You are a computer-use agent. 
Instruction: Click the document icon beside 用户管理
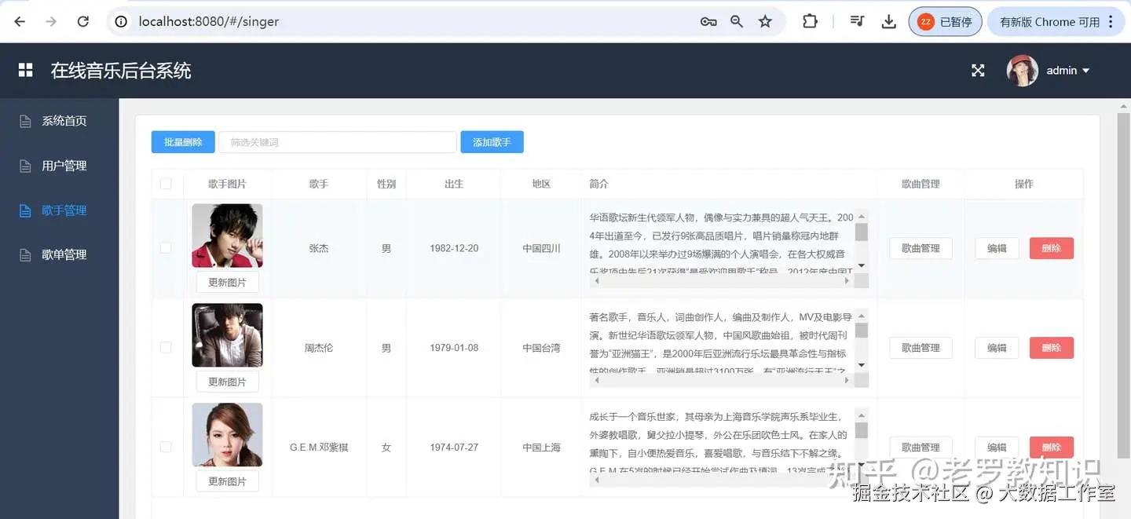coord(25,166)
